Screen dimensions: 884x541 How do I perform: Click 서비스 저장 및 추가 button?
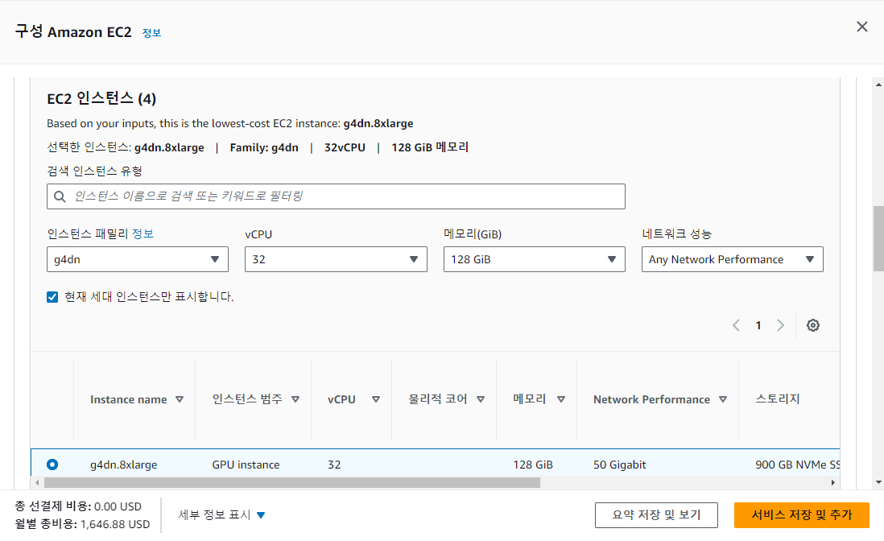(802, 515)
